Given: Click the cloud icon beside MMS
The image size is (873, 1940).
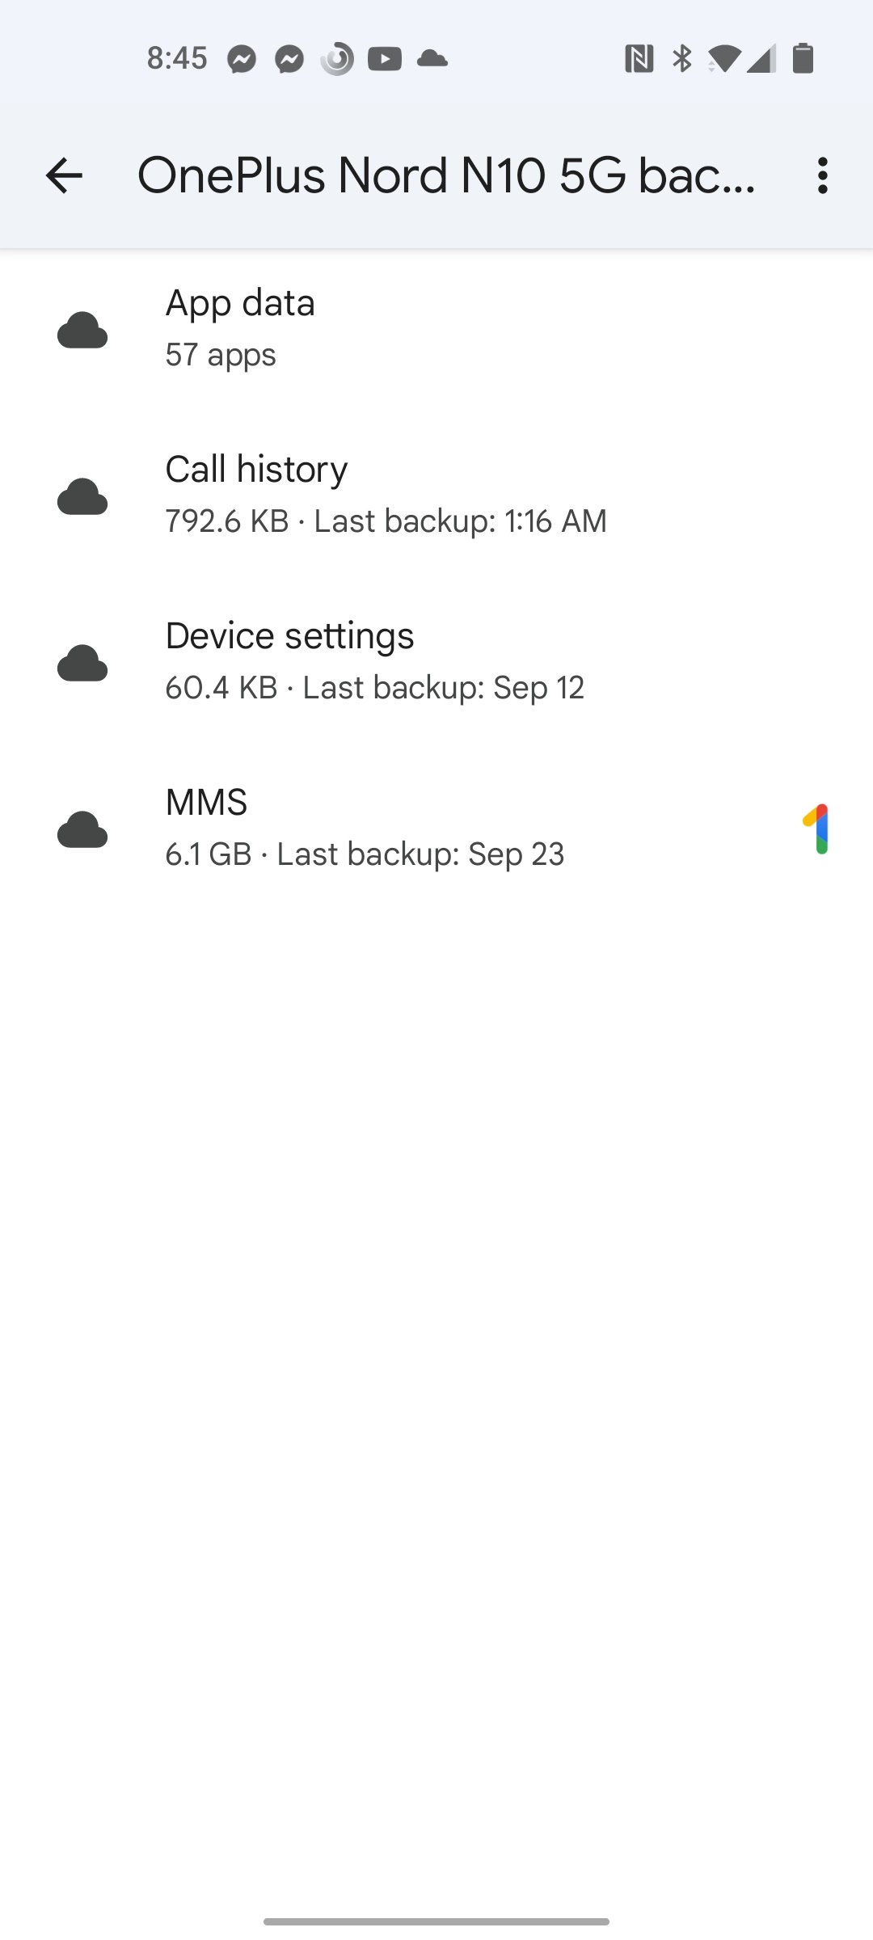Looking at the screenshot, I should point(82,829).
